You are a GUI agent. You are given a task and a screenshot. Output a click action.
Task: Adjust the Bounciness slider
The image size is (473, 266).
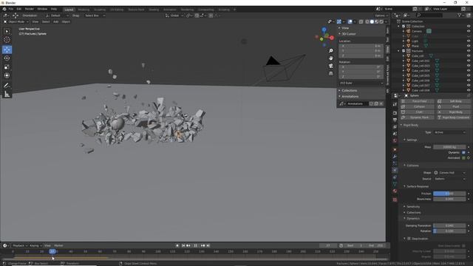449,199
